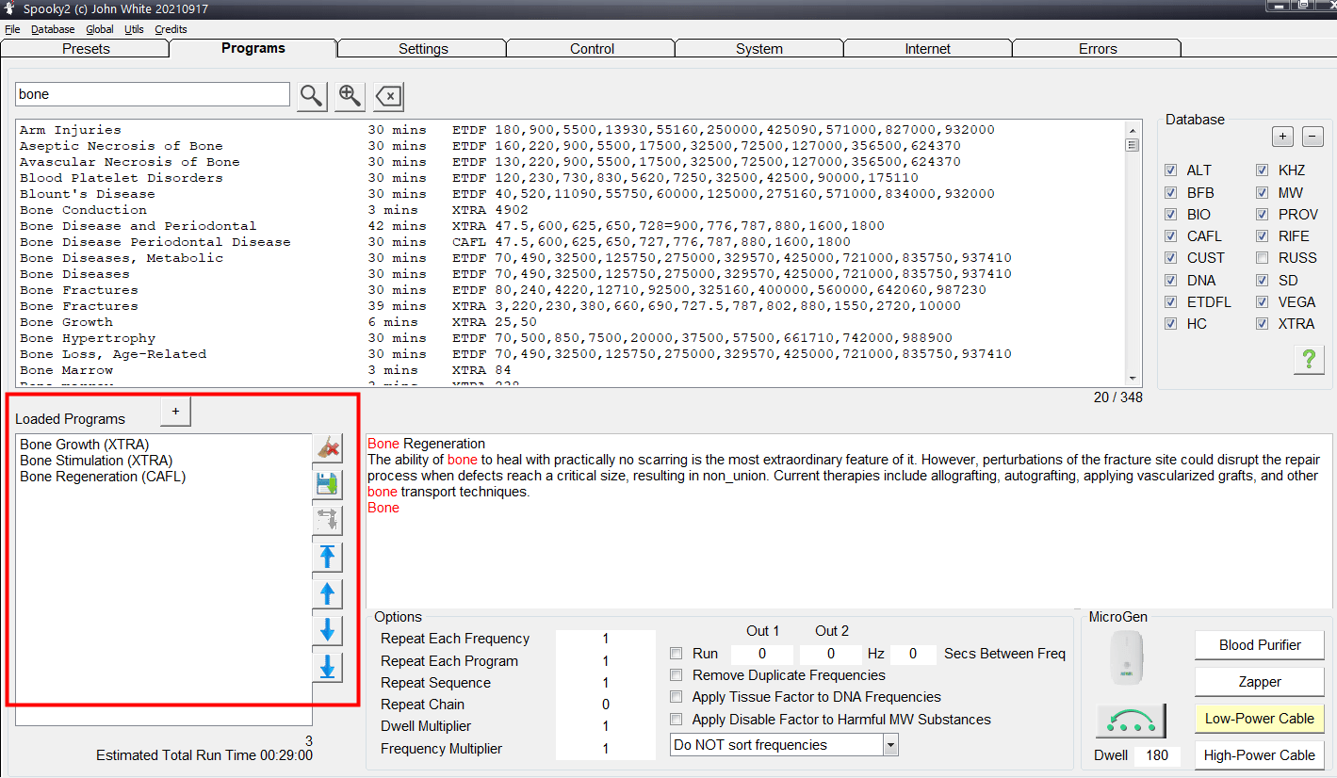This screenshot has width=1337, height=778.
Task: Move selected program to top arrow
Action: pyautogui.click(x=328, y=557)
